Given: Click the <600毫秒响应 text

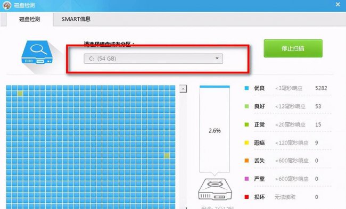Looking at the screenshot, I should coord(292,161).
